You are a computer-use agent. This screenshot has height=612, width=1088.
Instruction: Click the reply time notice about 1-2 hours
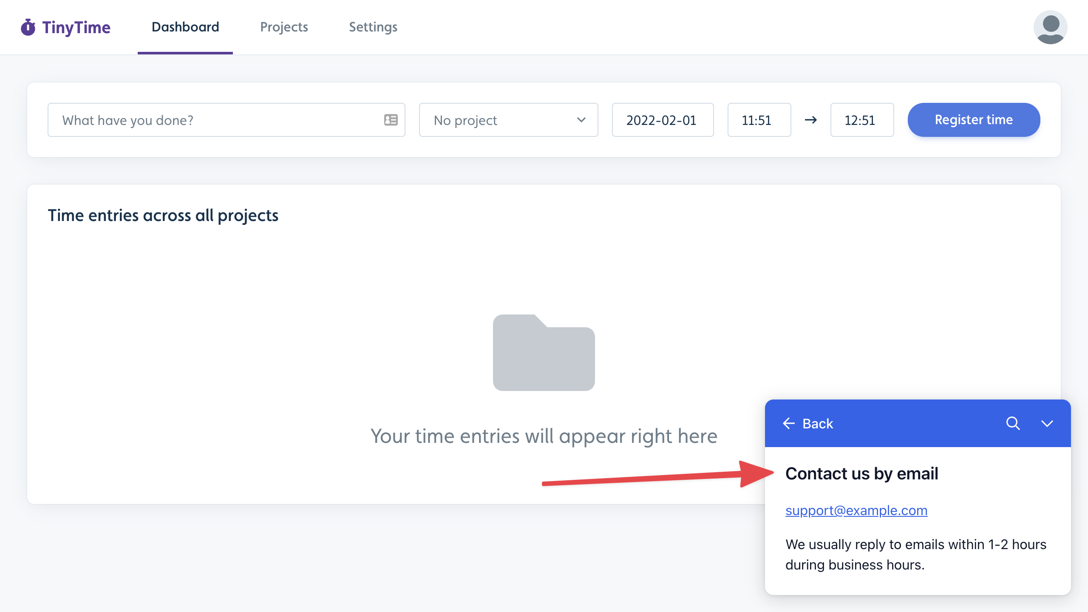click(x=916, y=555)
